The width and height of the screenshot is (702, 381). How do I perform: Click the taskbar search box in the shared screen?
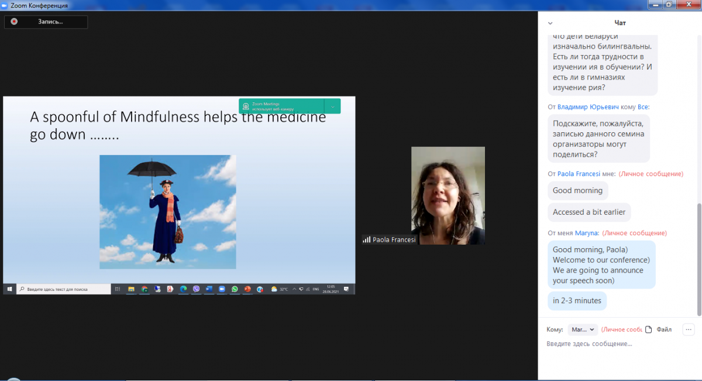pos(64,289)
